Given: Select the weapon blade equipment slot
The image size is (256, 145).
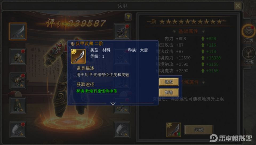Looking at the screenshot, I should point(18,31).
